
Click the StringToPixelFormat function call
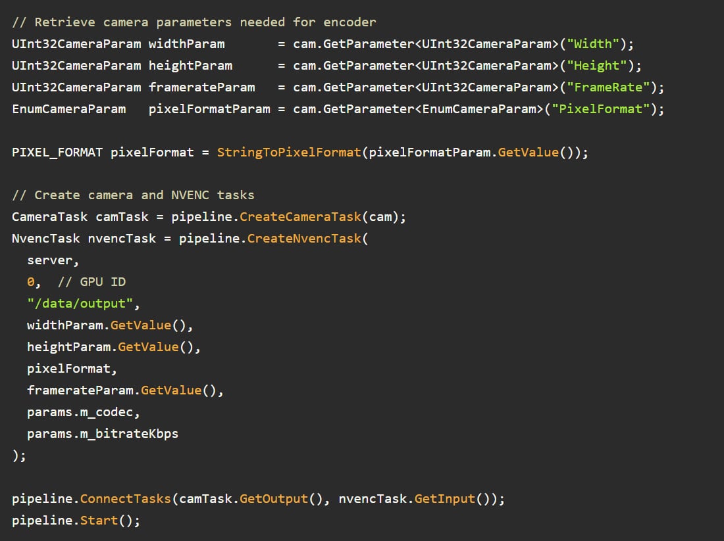click(289, 153)
